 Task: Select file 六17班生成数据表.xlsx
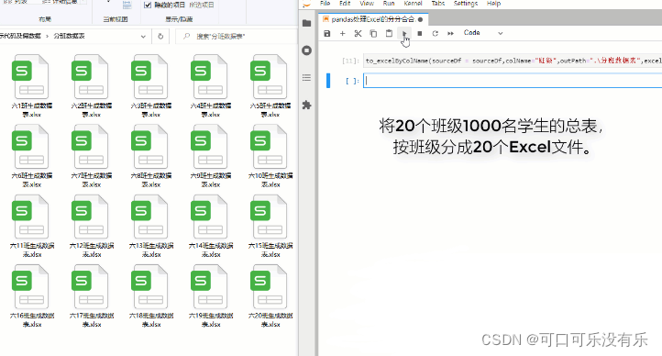pos(91,296)
